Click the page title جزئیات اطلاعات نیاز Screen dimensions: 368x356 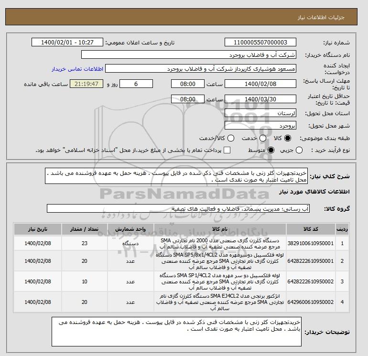pos(321,17)
